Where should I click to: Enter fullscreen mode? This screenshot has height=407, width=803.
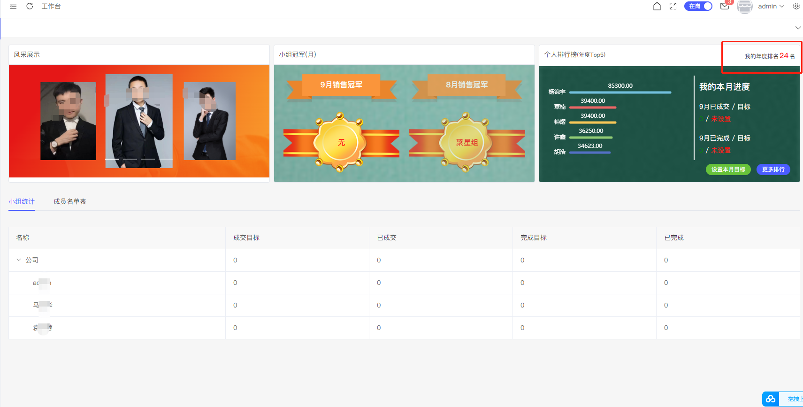673,6
